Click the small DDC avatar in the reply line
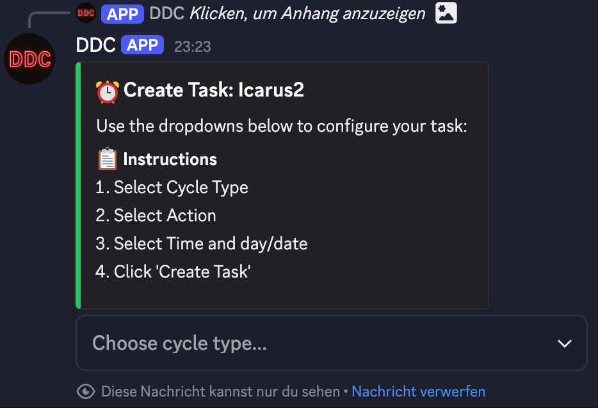 [85, 13]
